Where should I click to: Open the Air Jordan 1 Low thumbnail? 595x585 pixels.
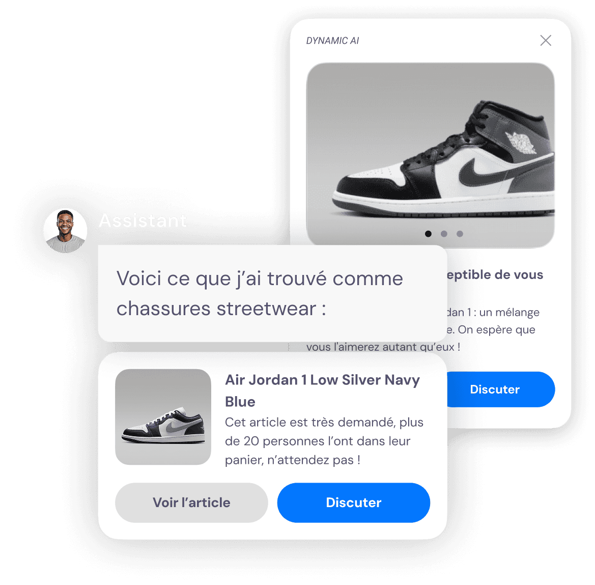(x=163, y=417)
